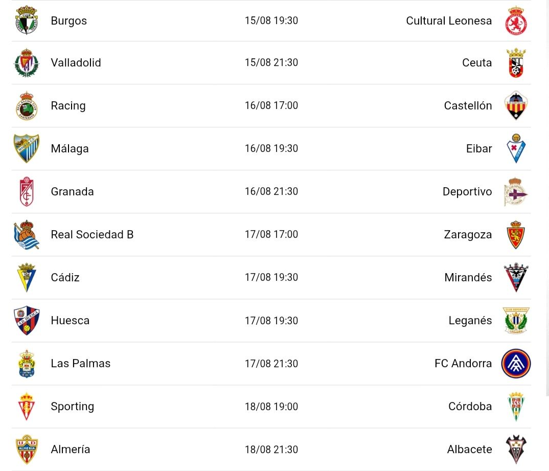Viewport: 549px width, 471px height.
Task: Click the Sporting 18/08 19:00 kickoff time
Action: point(271,407)
